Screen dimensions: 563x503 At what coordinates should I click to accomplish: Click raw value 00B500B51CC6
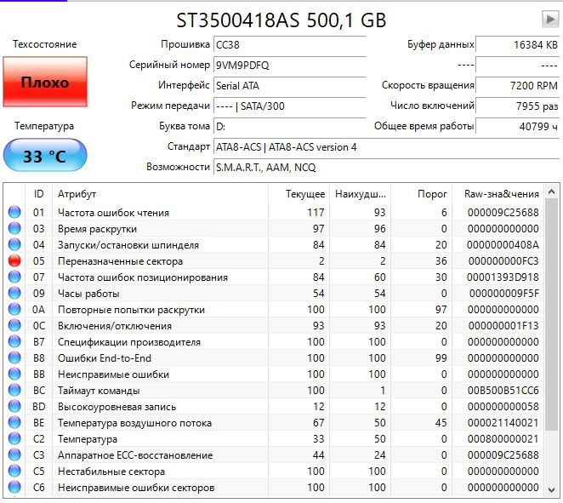click(503, 391)
